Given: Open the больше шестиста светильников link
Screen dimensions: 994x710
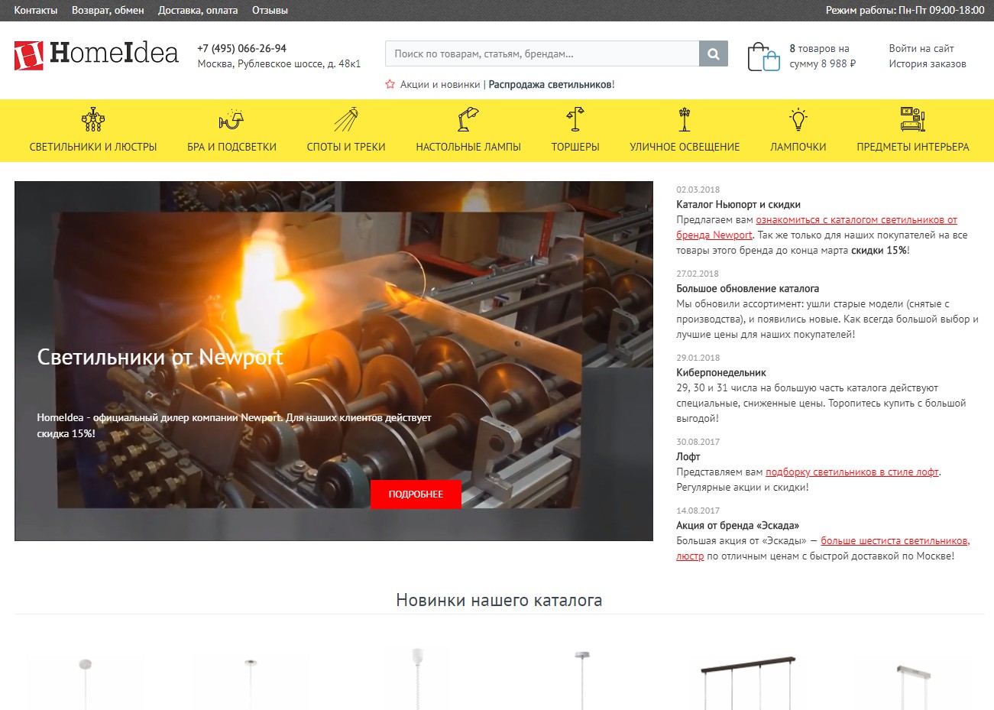Looking at the screenshot, I should pos(823,549).
